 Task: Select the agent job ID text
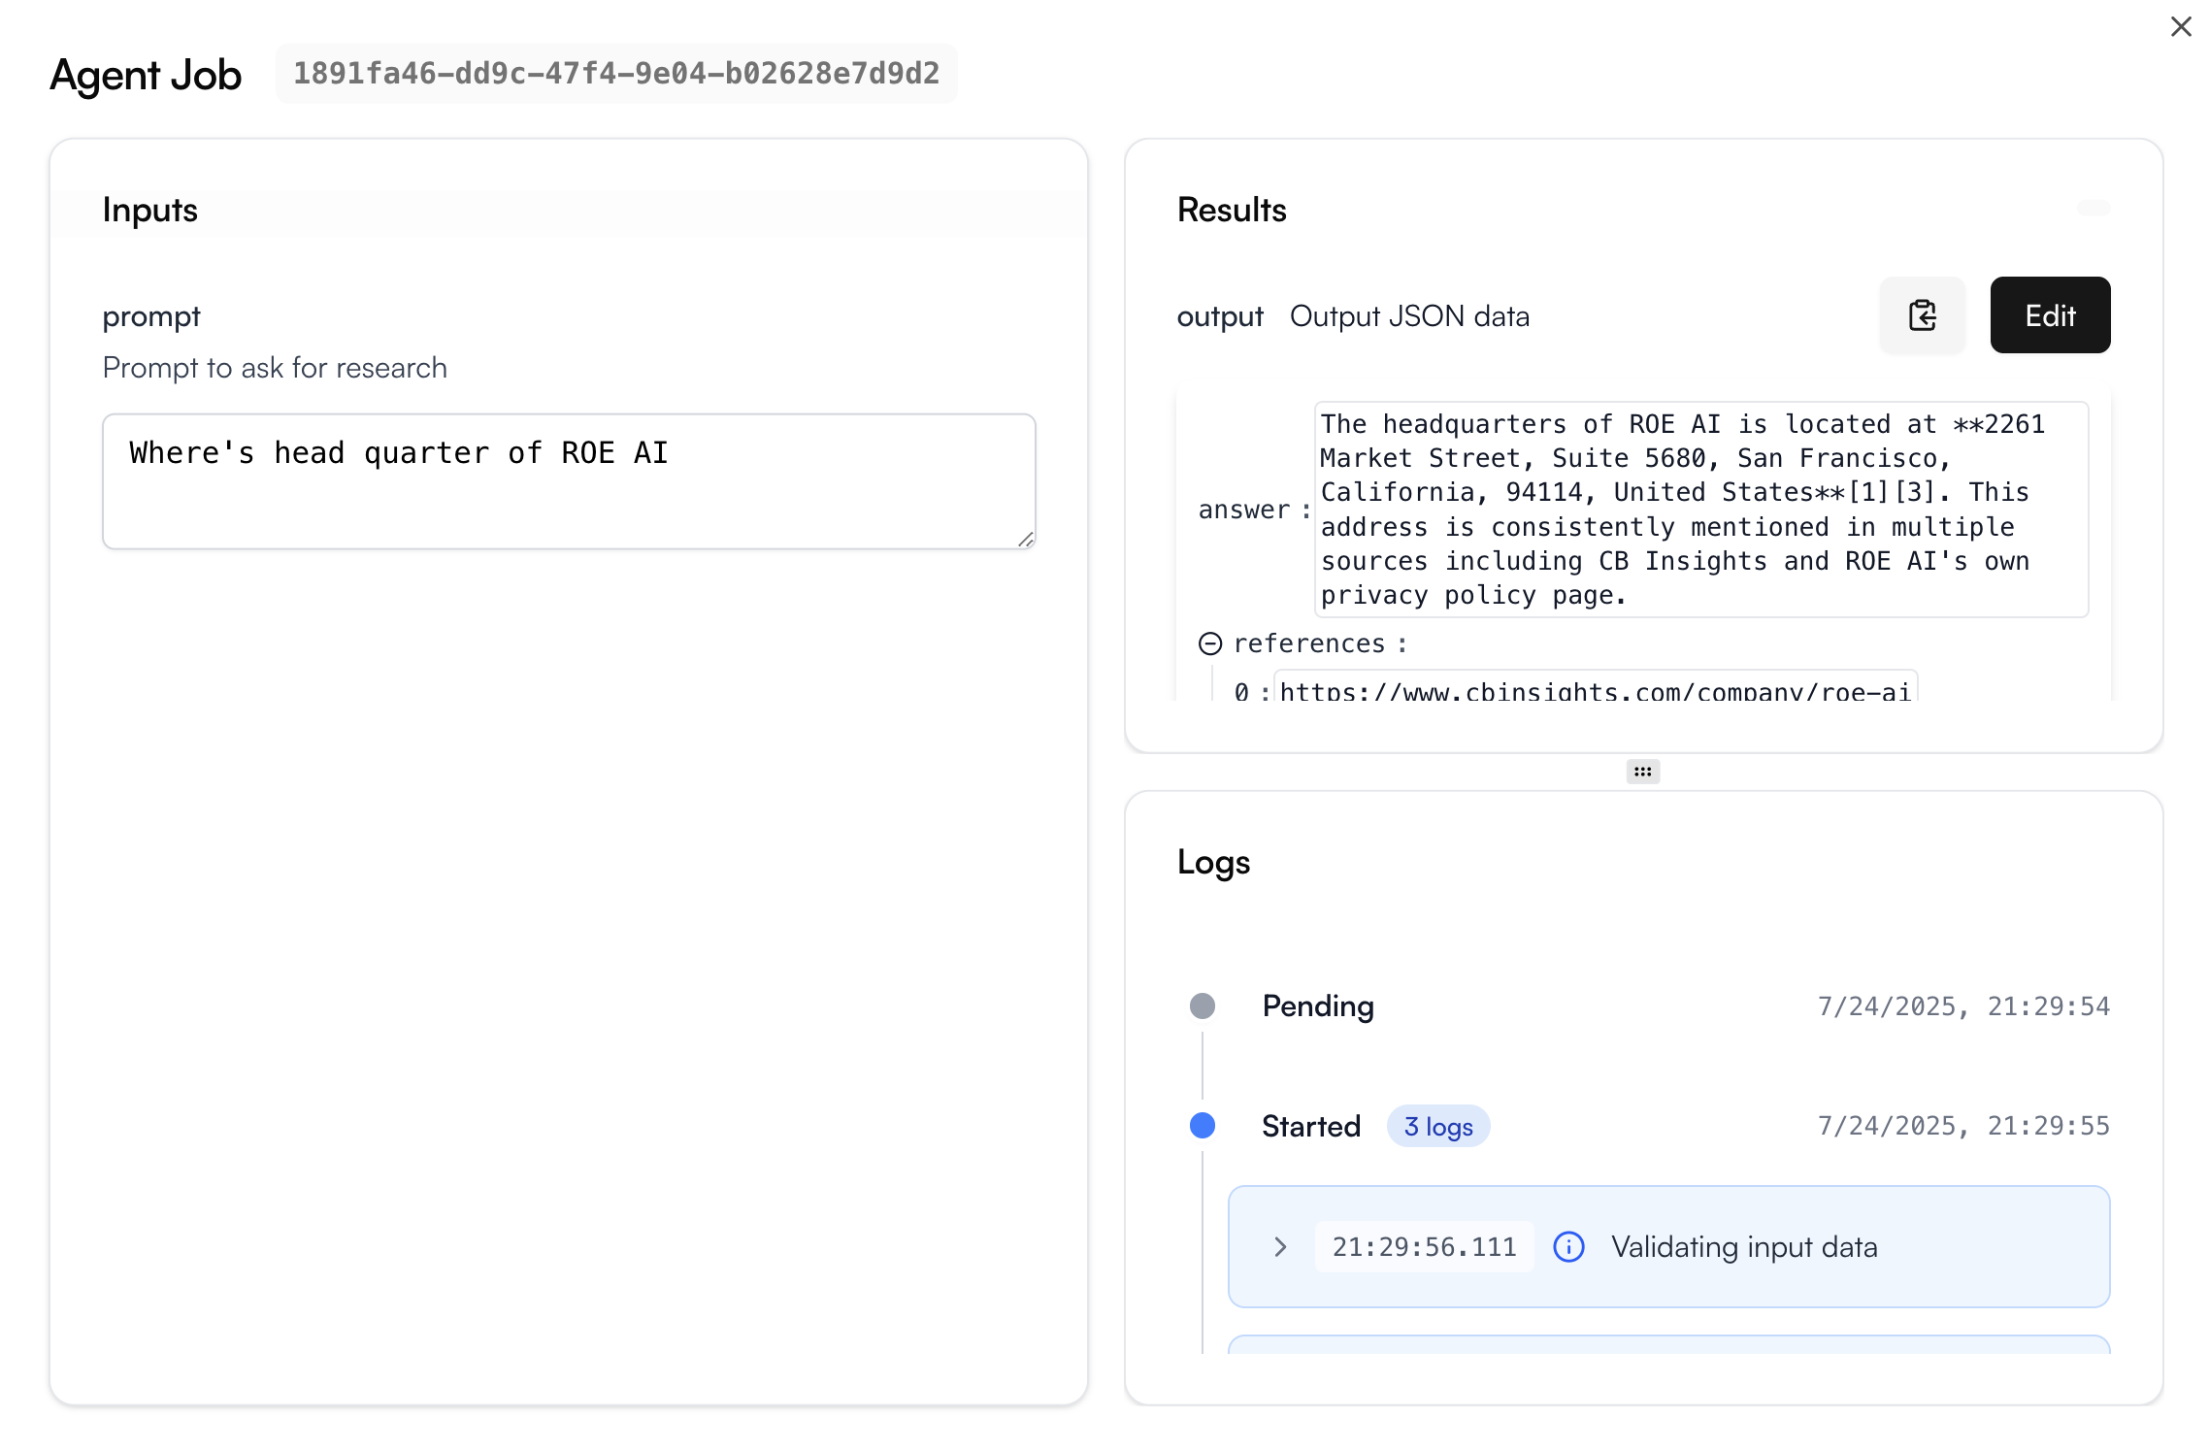[616, 74]
